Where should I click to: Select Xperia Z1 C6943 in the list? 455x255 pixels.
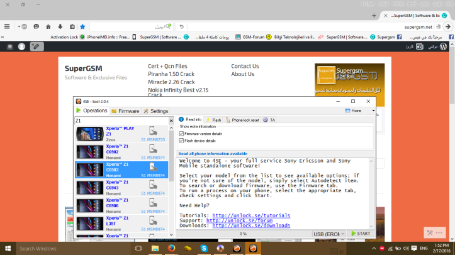coord(121,188)
